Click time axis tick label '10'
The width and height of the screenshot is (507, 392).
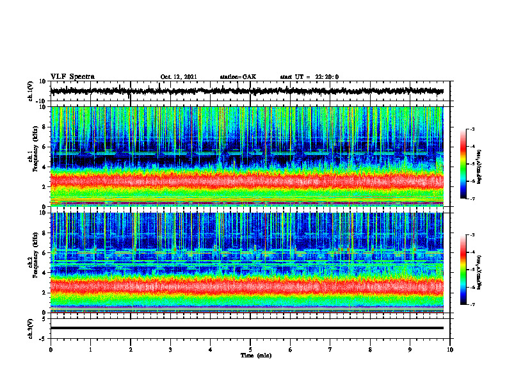click(450, 350)
